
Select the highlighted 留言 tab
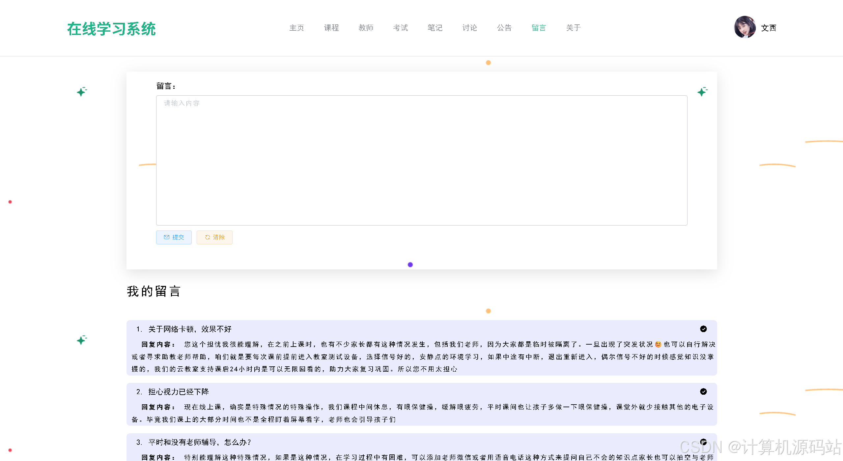click(539, 28)
